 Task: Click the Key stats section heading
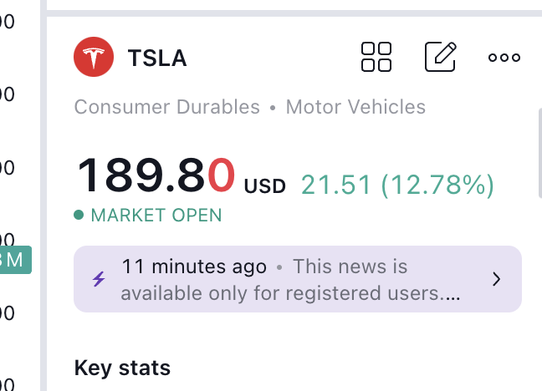(x=122, y=368)
